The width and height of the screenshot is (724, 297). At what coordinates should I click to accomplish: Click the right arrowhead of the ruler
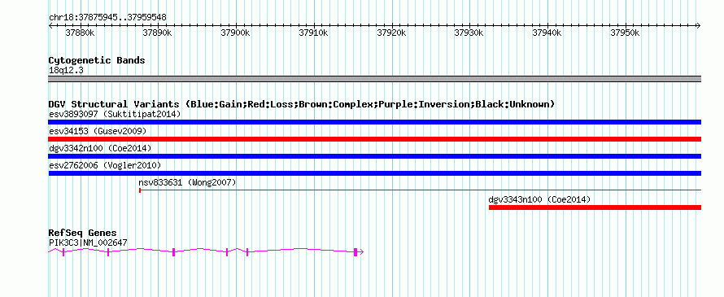[699, 26]
